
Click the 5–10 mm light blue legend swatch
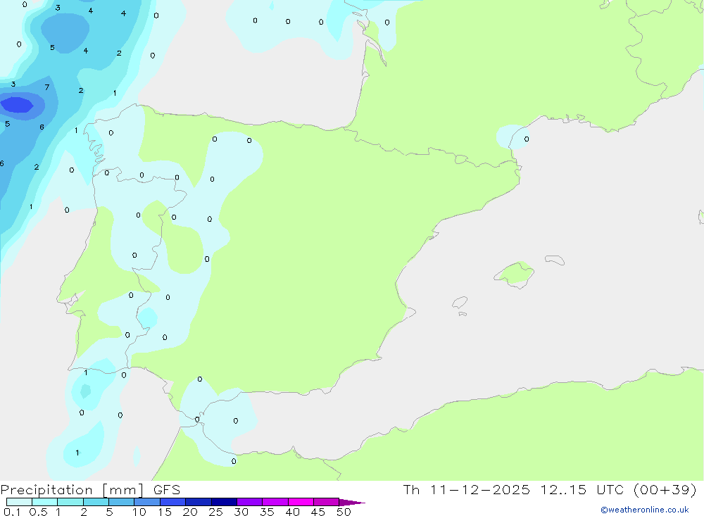pos(121,502)
